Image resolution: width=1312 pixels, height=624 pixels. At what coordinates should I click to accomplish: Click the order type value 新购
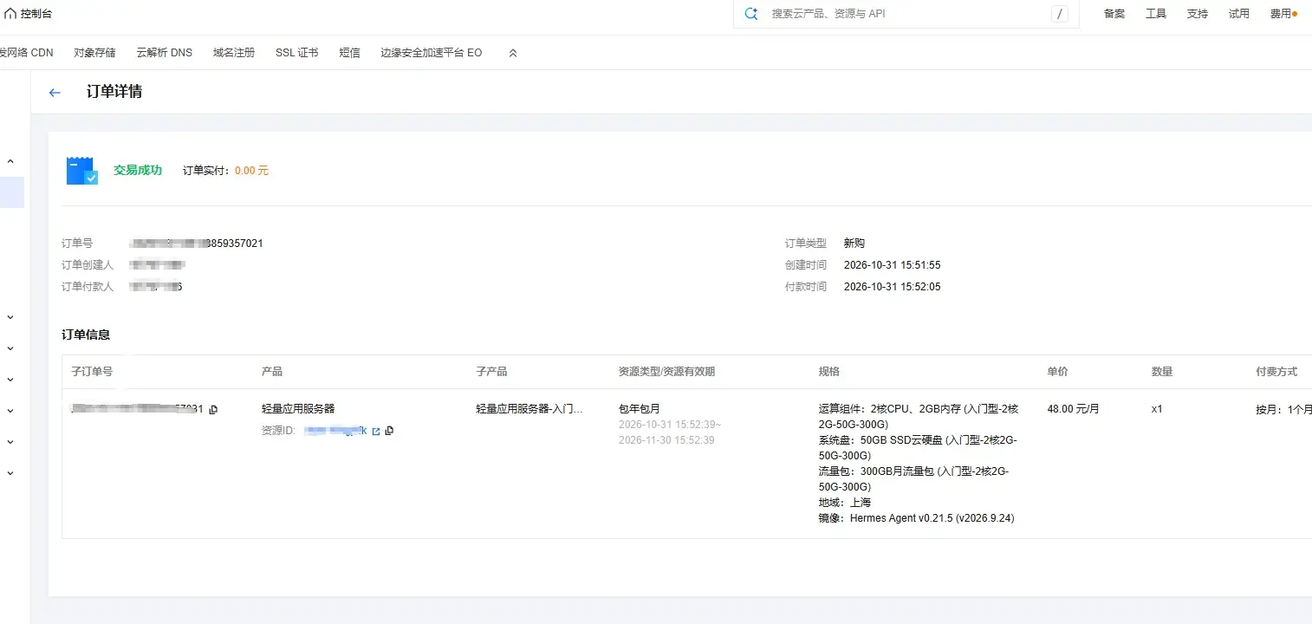(x=854, y=244)
